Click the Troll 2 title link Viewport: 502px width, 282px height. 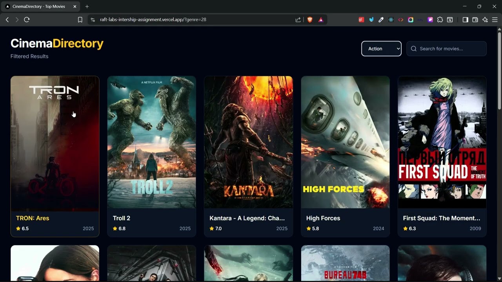pyautogui.click(x=122, y=218)
